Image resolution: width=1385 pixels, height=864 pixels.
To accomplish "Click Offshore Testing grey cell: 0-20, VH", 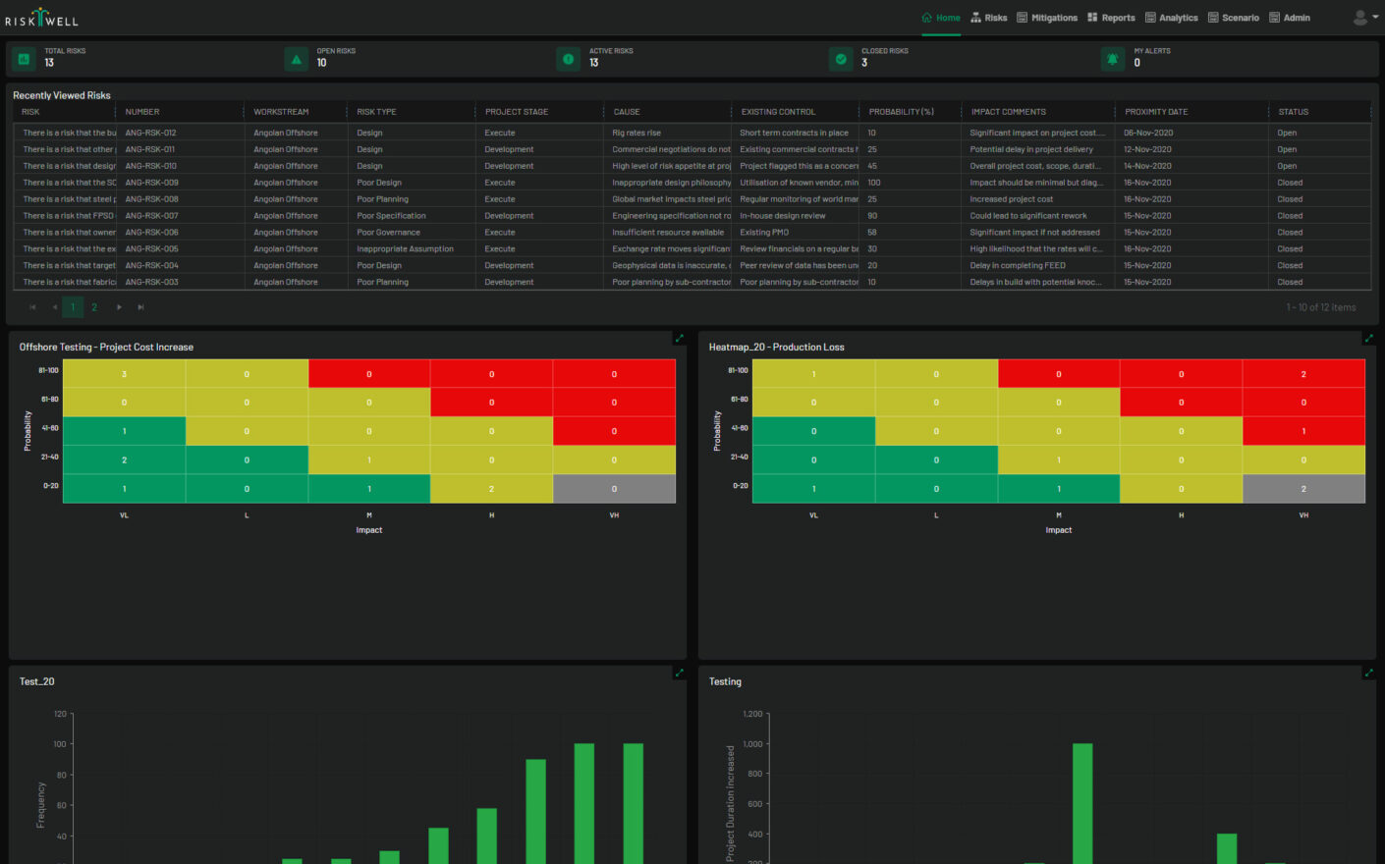I will [614, 489].
